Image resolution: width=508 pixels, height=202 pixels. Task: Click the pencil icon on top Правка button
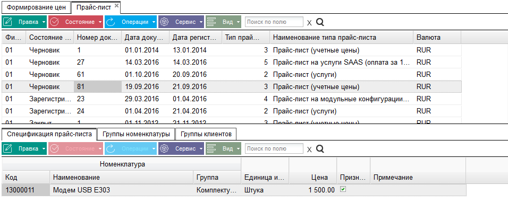pos(7,22)
